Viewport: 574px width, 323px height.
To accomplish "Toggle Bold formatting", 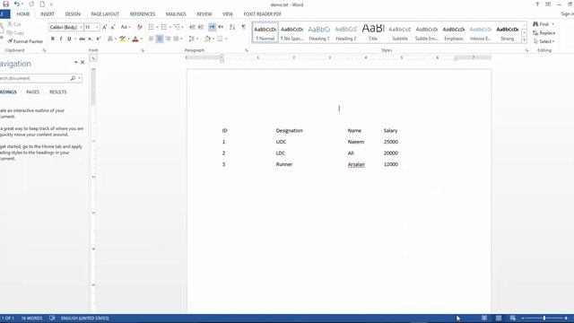I will (x=52, y=39).
